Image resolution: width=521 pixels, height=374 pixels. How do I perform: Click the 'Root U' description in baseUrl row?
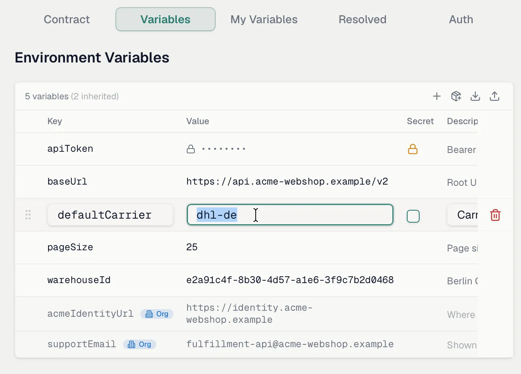click(462, 183)
